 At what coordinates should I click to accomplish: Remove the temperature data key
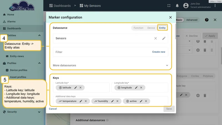coord(86,101)
